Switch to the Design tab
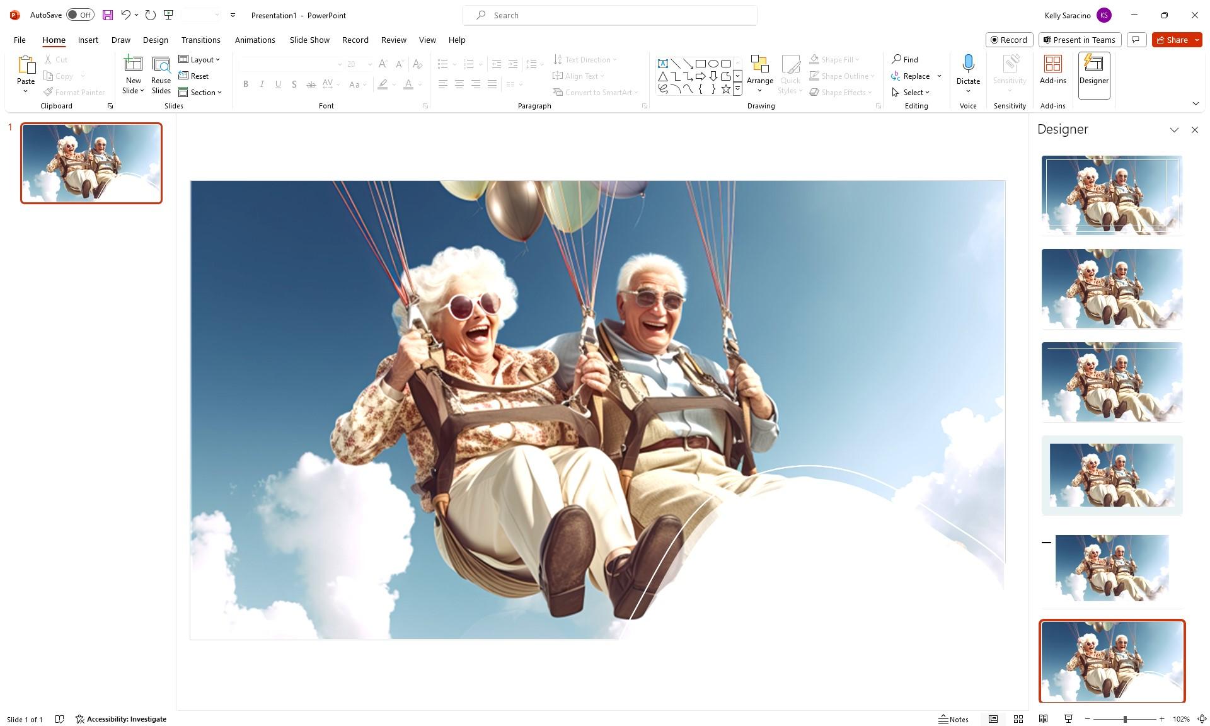This screenshot has width=1210, height=726. [x=155, y=40]
